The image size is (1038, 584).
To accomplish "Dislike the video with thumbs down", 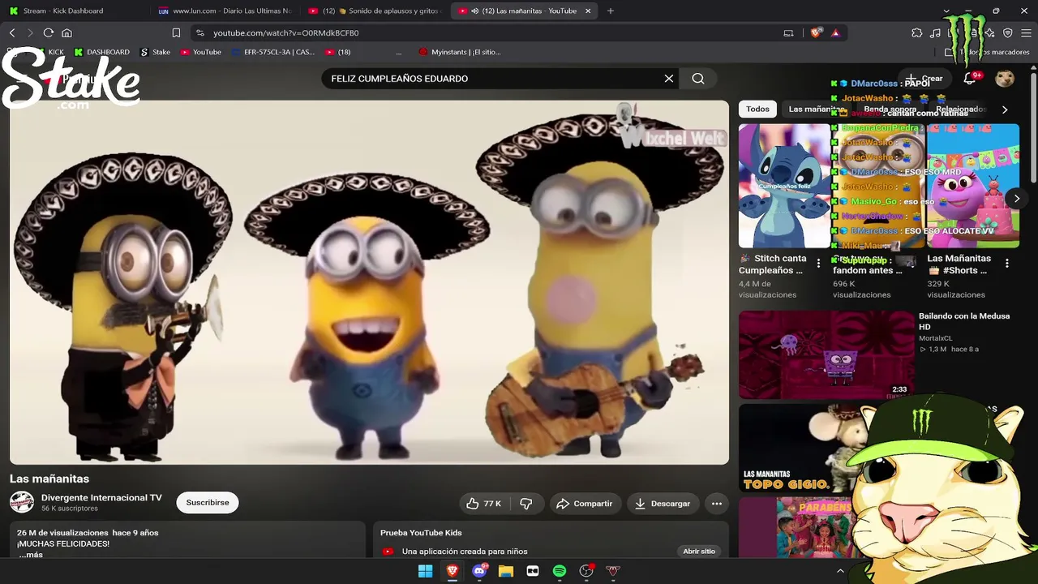I will pyautogui.click(x=526, y=504).
